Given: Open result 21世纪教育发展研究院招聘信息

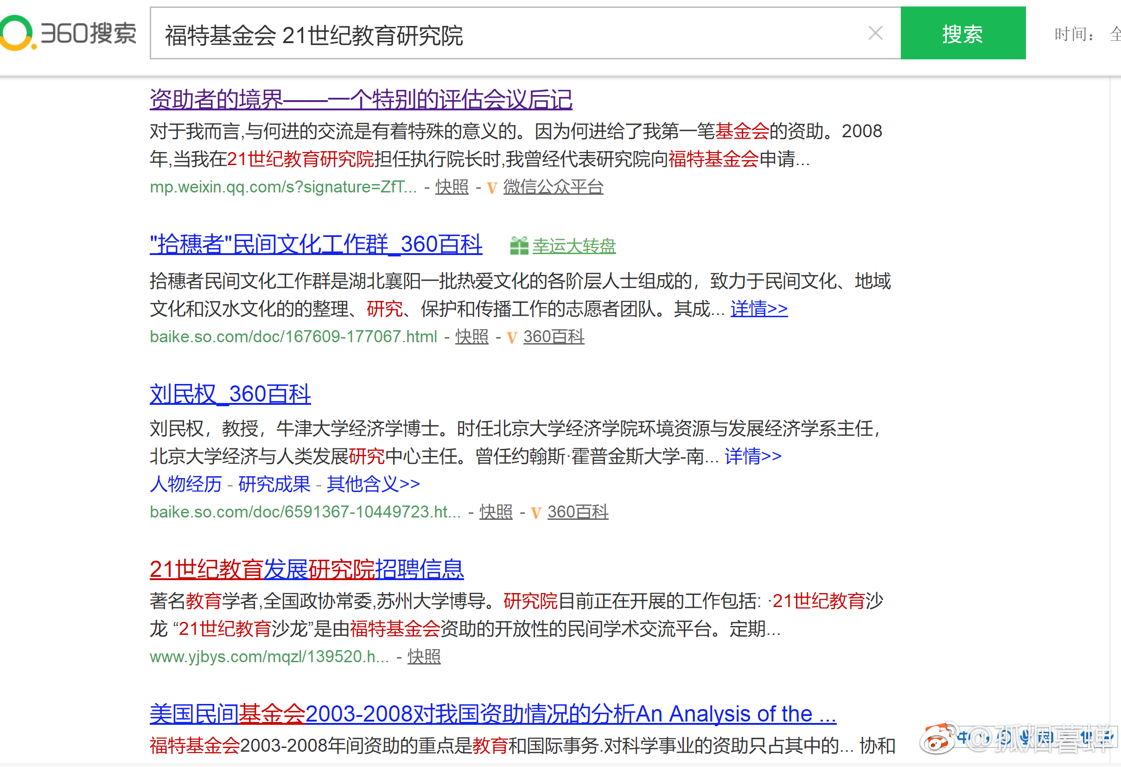Looking at the screenshot, I should click(x=307, y=569).
